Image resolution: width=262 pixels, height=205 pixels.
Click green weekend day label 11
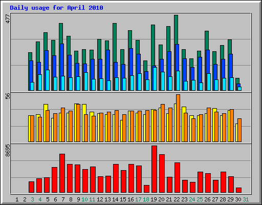pos(92,199)
